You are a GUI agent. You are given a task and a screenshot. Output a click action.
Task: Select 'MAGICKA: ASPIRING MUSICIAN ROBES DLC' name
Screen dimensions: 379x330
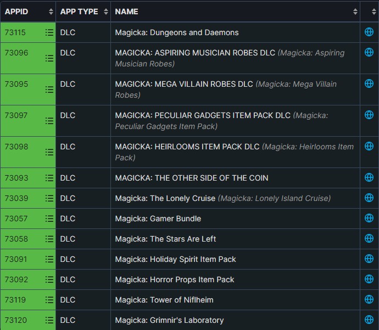195,53
